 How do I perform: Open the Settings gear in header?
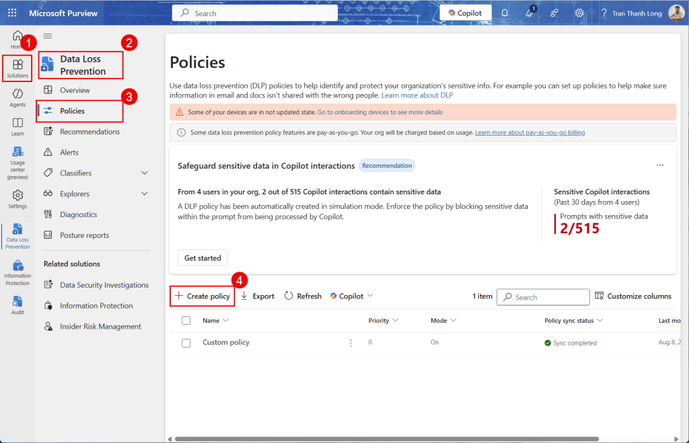click(579, 13)
